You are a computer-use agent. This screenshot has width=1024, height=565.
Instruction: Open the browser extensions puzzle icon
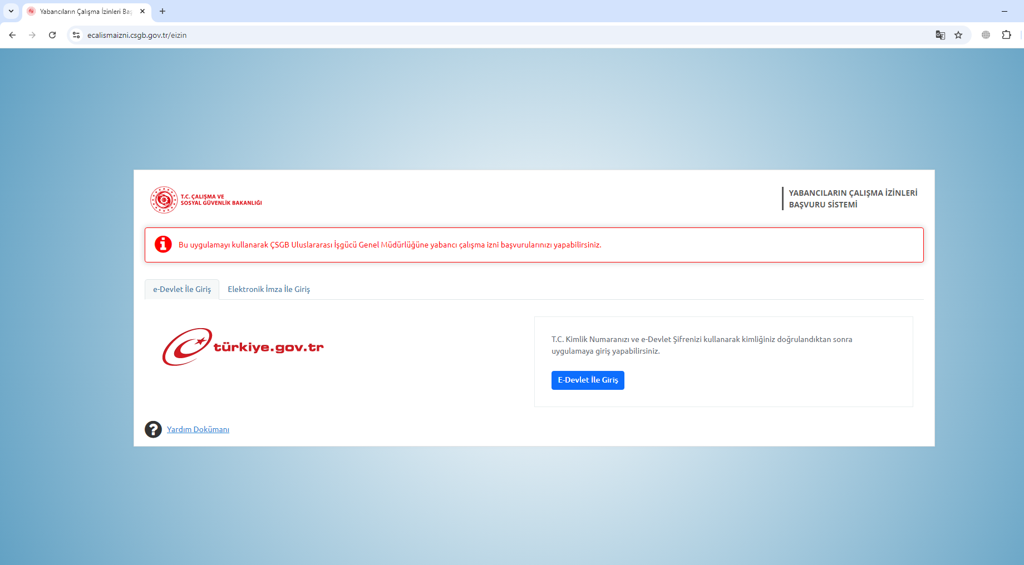(1006, 35)
